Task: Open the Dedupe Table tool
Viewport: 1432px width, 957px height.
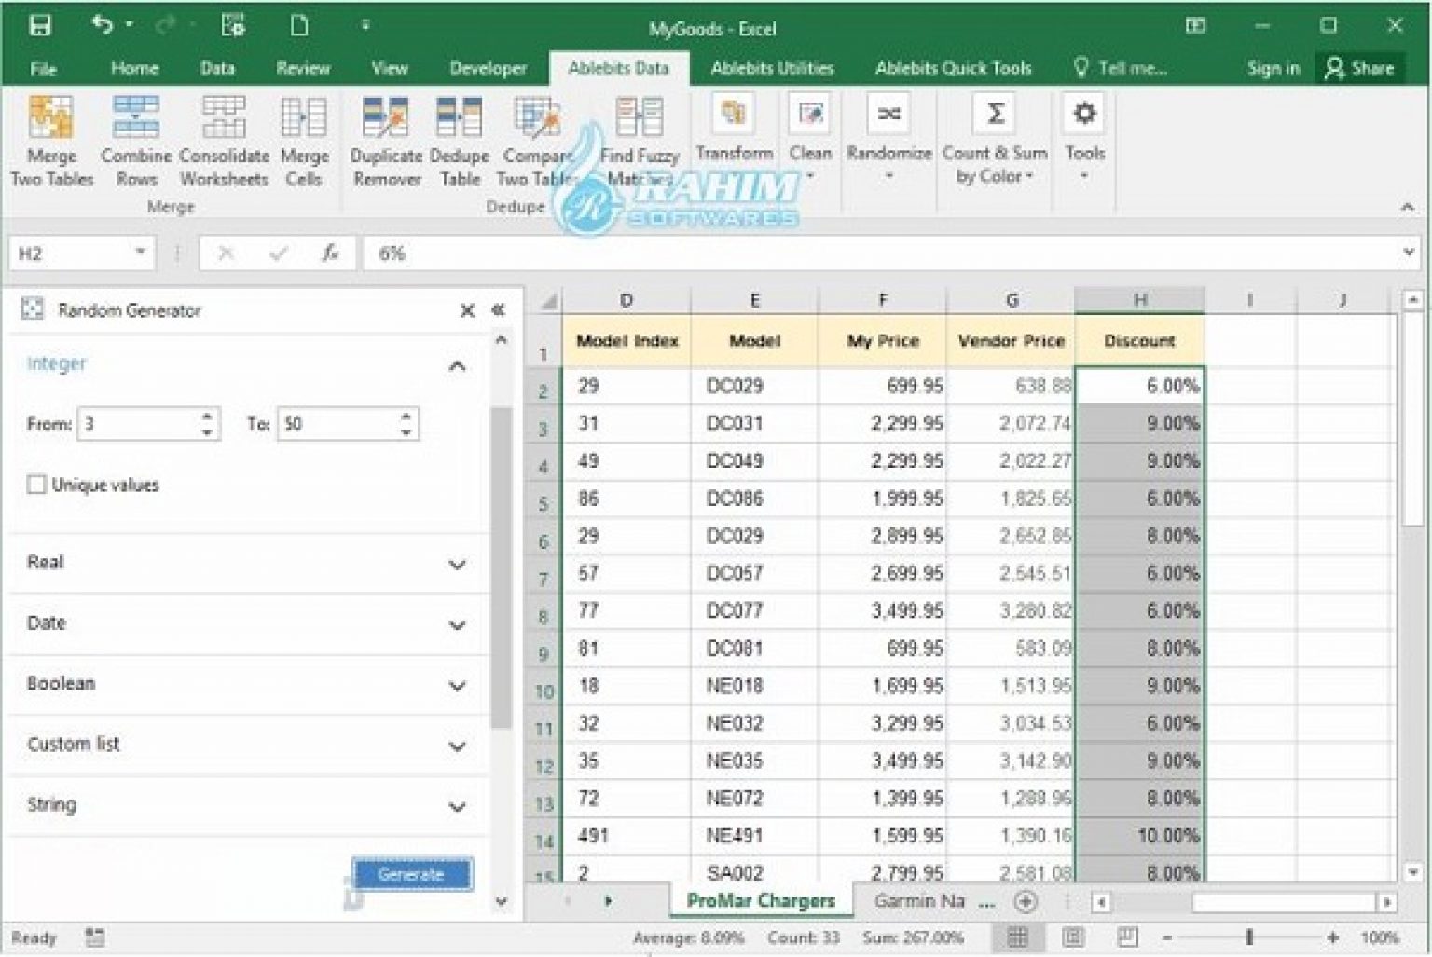Action: coord(459,140)
